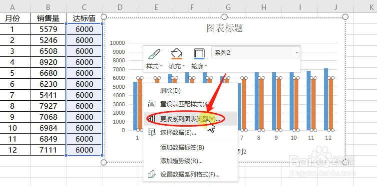
Task: Click the top-right chart corner handle
Action: click(x=345, y=16)
